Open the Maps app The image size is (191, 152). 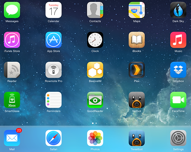[x=137, y=10]
